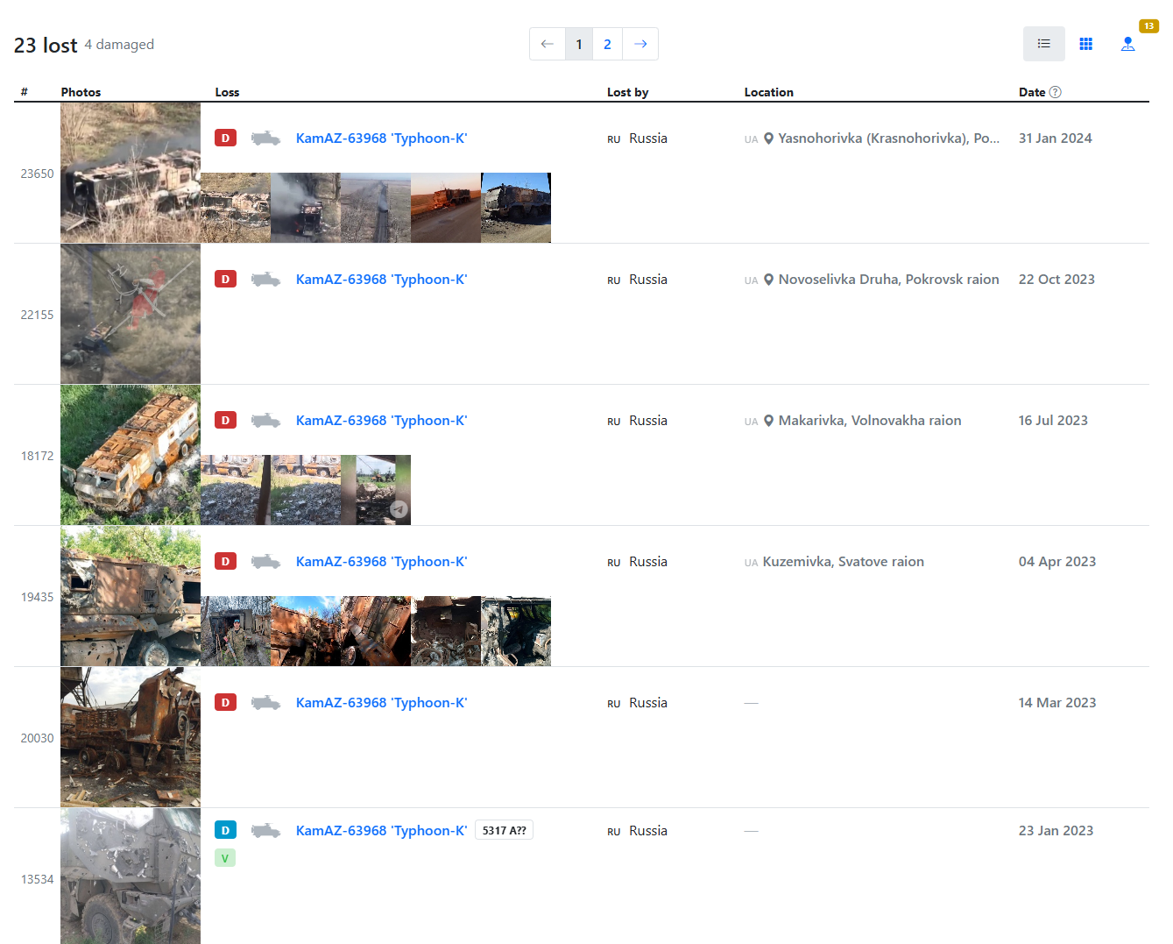Open main photo of entry 19435
1173x944 pixels.
coord(131,596)
